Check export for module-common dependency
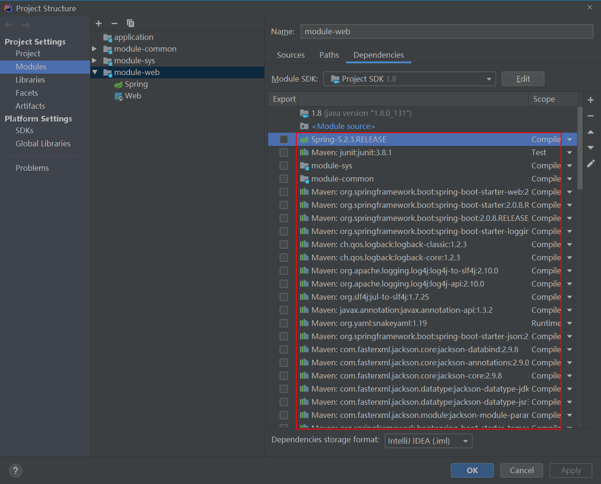 284,179
